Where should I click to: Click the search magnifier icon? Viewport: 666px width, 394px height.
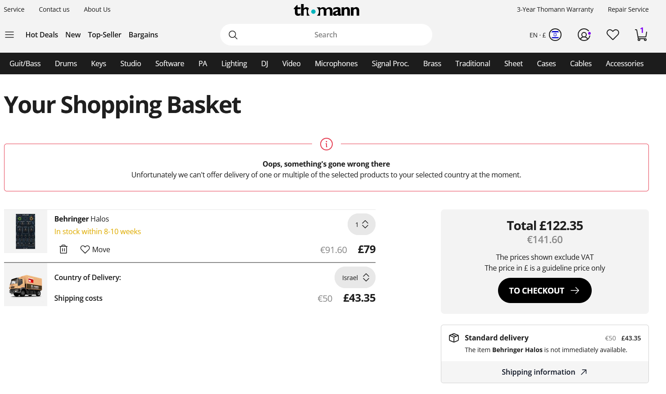tap(233, 35)
